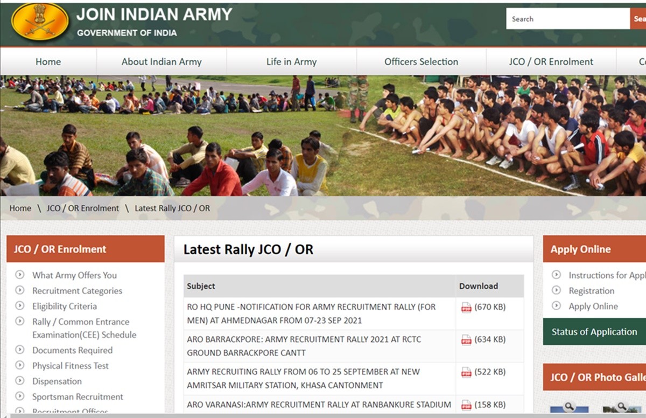646x418 pixels.
Task: Download the RO HQ Pune notification PDF
Action: point(466,307)
